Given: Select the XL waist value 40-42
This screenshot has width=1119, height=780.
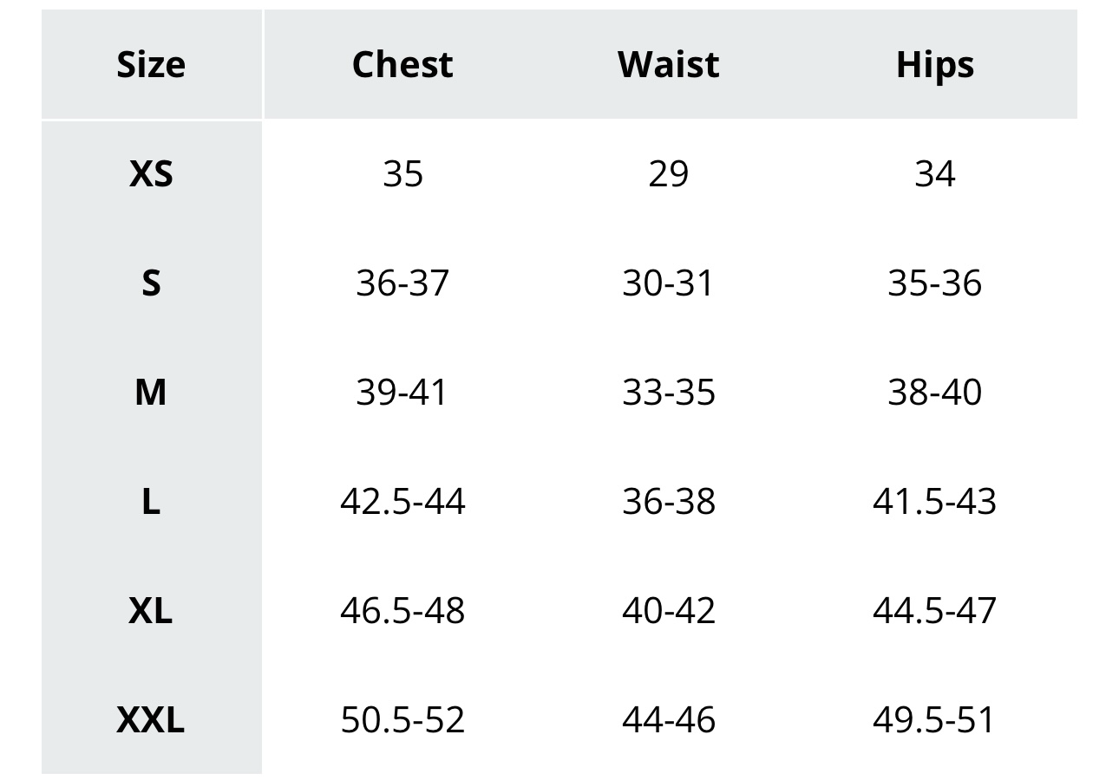Looking at the screenshot, I should 668,611.
